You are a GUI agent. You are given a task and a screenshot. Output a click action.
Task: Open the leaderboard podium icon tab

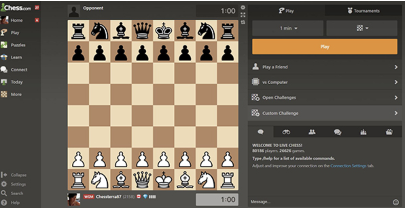[363, 132]
